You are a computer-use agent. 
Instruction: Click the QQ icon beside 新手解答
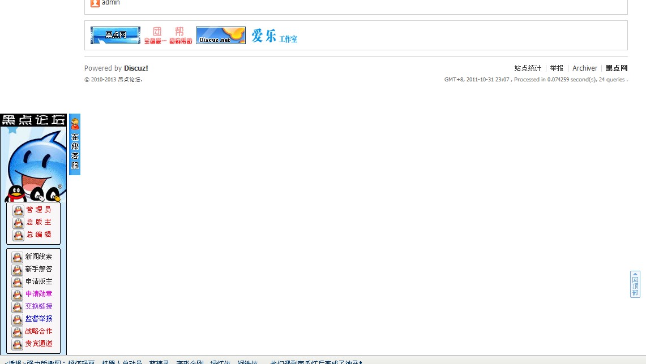pyautogui.click(x=18, y=270)
